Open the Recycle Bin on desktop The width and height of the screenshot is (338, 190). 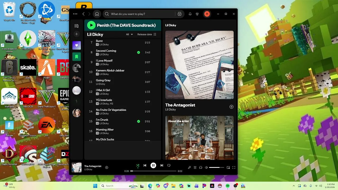click(x=9, y=12)
